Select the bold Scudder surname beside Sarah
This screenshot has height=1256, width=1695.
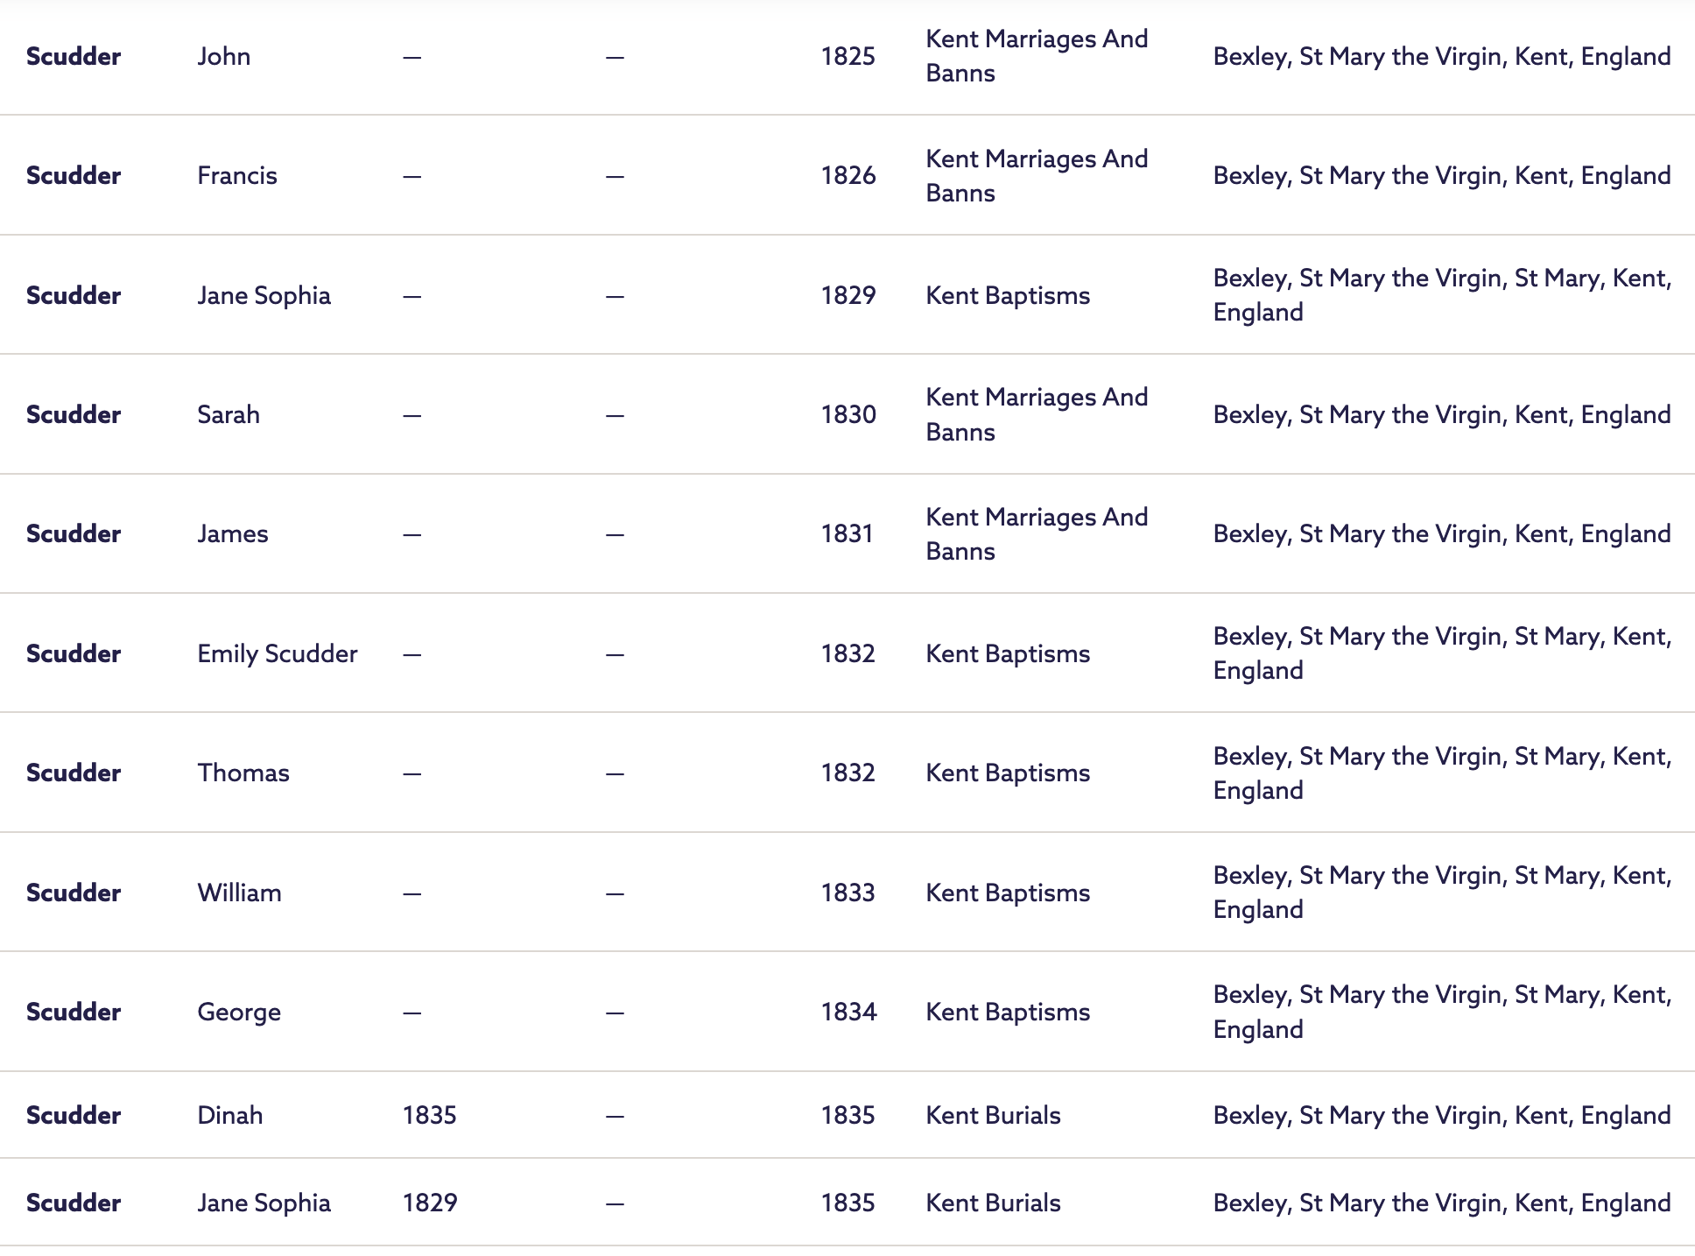[74, 414]
